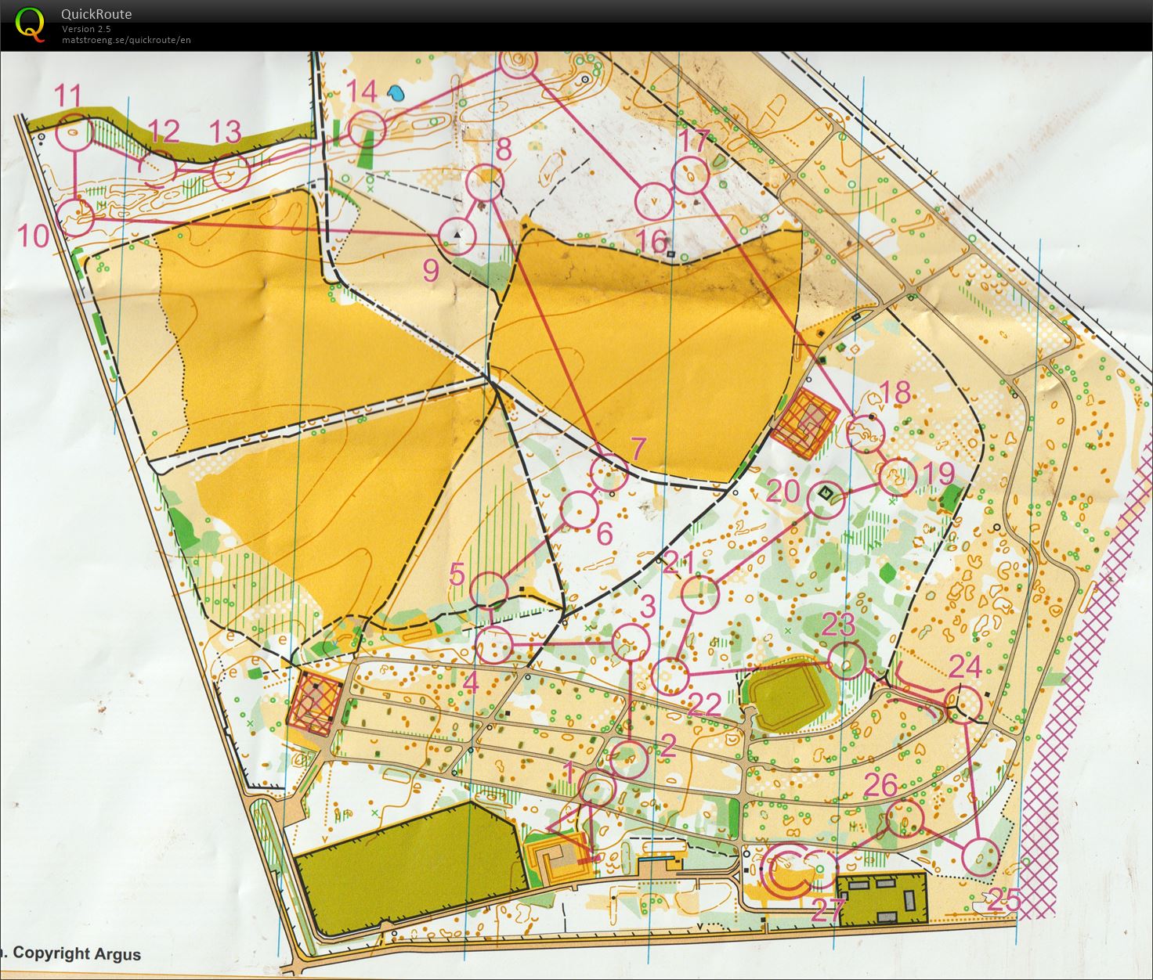Screen dimensions: 1153x980
Task: Click the control 6 circle
Action: pos(580,510)
